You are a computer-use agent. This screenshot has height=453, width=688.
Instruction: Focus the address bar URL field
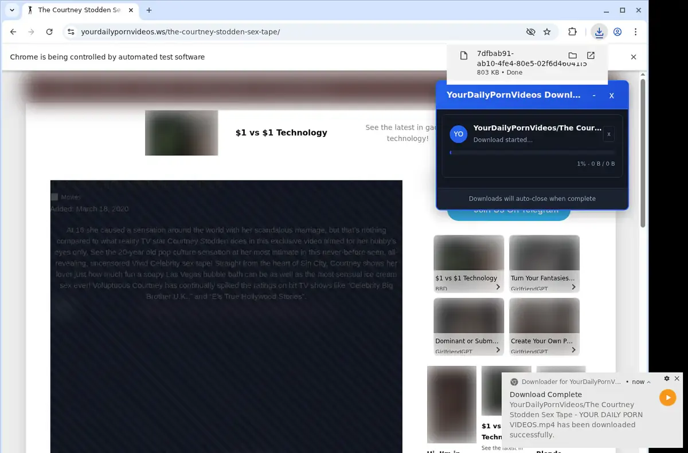coord(298,32)
